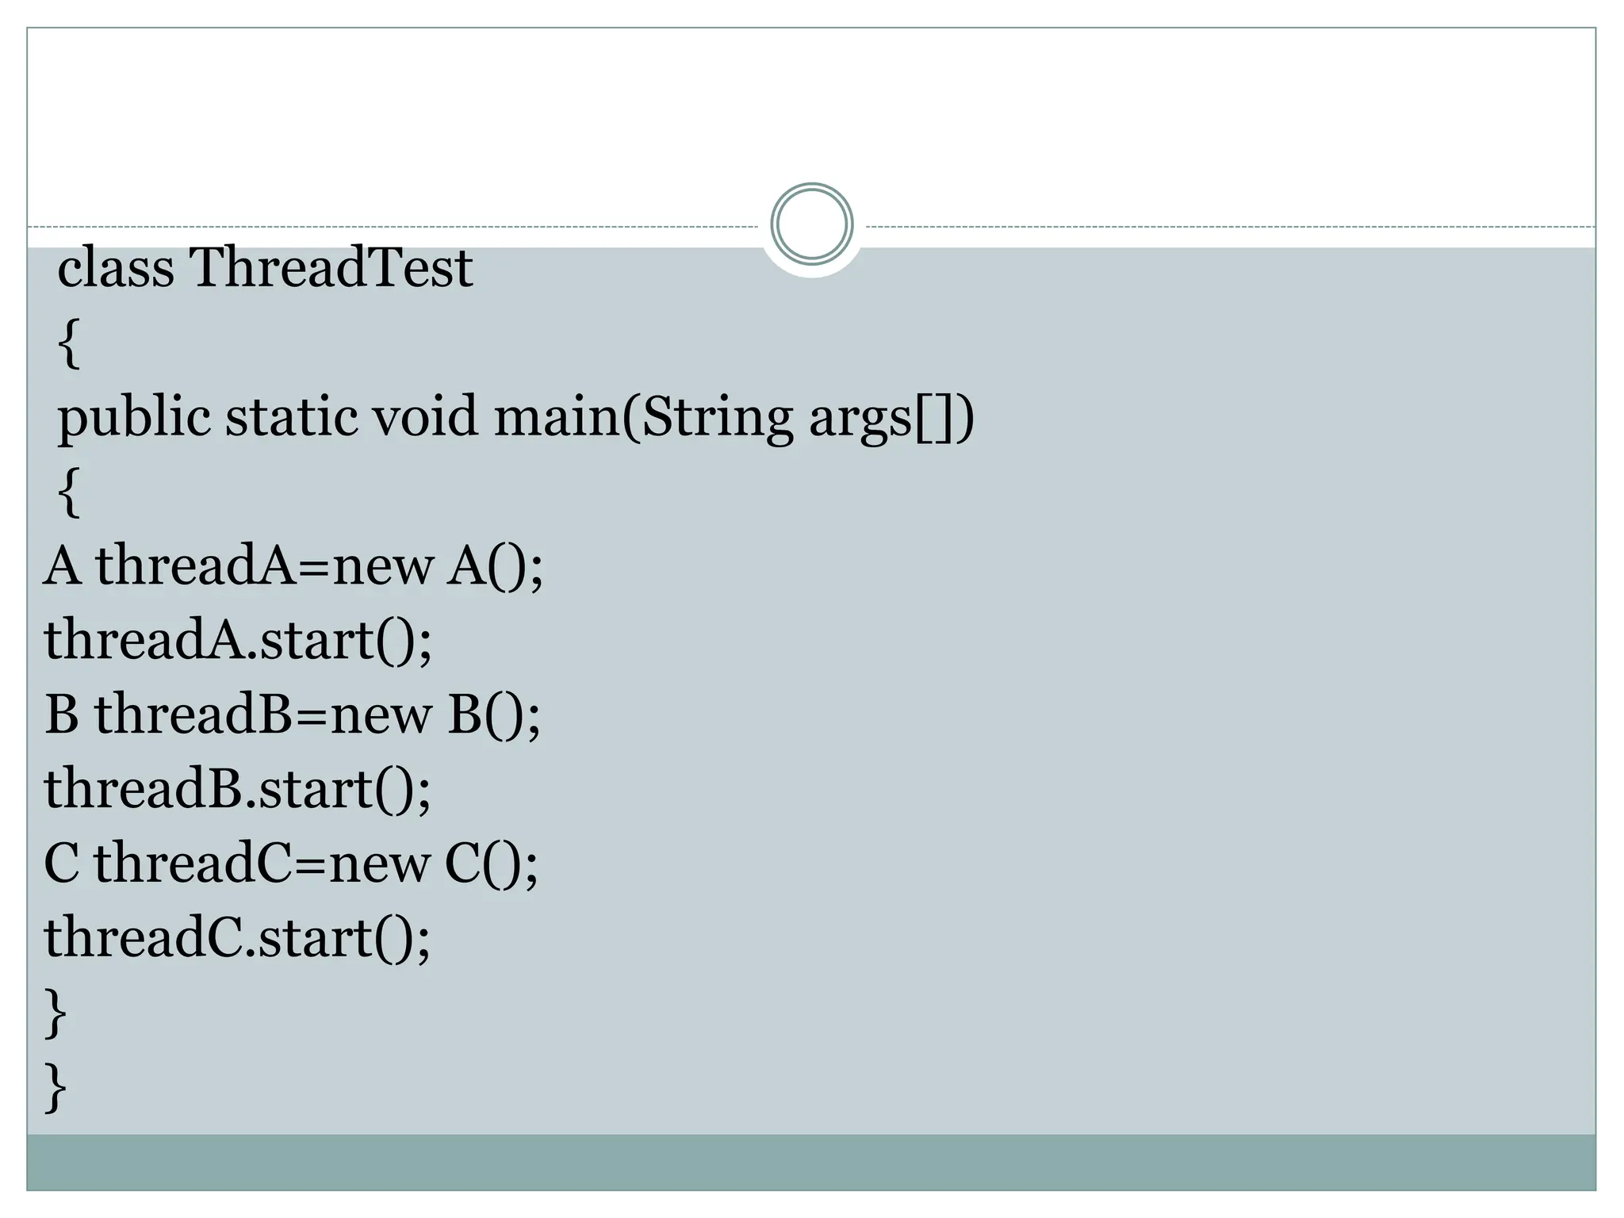This screenshot has height=1218, width=1624.
Task: Click the word 'static' in the code
Action: (291, 417)
